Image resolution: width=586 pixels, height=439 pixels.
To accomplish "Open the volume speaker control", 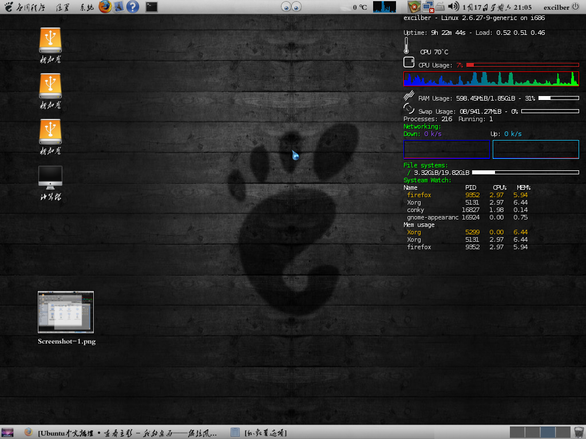I will tap(453, 6).
